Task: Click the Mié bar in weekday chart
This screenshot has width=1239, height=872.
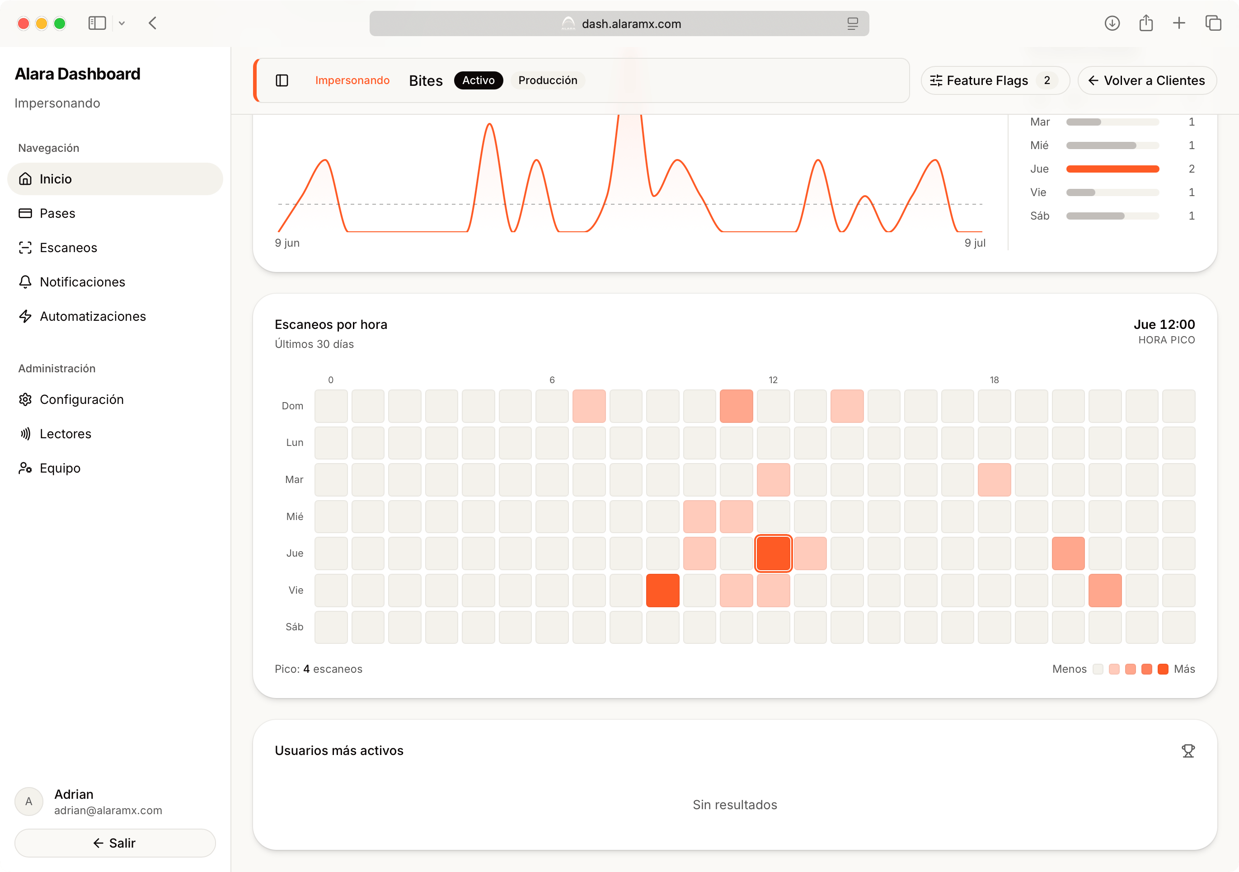Action: tap(1113, 145)
